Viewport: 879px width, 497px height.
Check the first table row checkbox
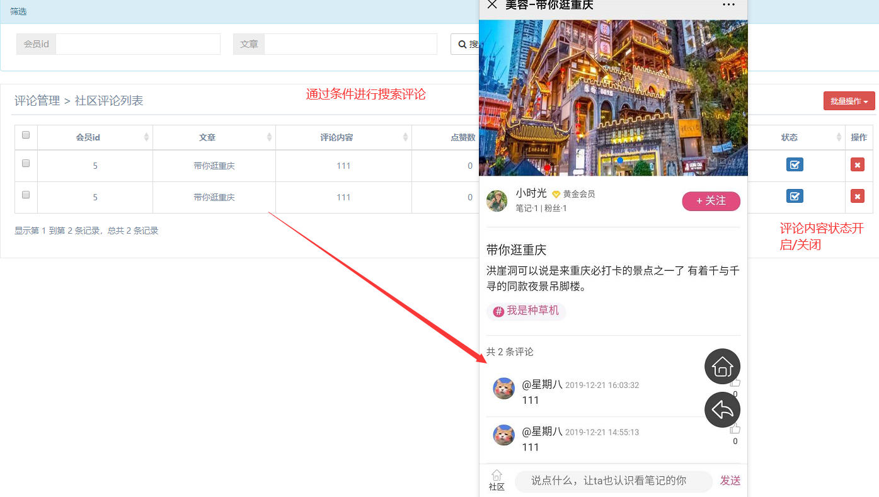pyautogui.click(x=26, y=163)
